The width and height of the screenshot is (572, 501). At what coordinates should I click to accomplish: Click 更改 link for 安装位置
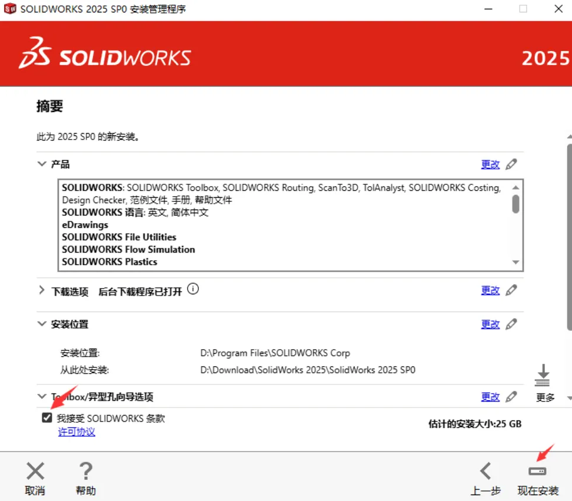pos(490,324)
